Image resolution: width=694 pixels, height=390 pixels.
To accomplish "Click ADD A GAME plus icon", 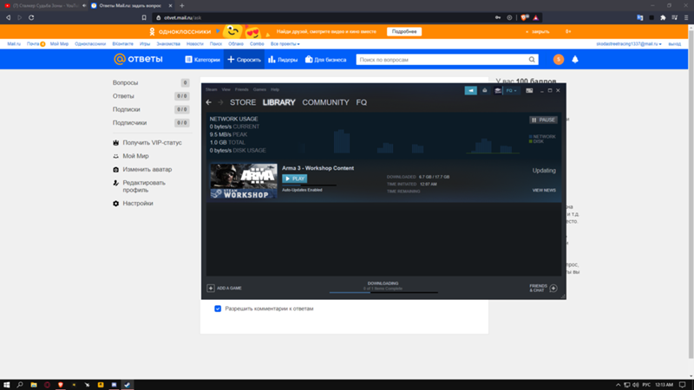I will [211, 289].
